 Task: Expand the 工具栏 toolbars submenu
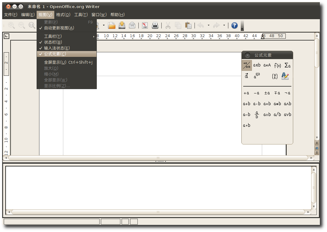53,37
